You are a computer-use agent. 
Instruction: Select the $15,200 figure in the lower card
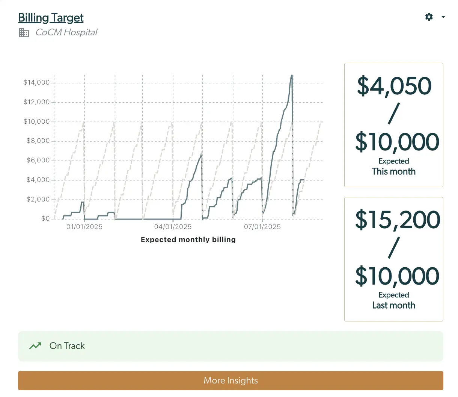(397, 220)
